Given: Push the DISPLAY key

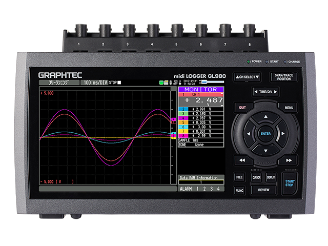Looking at the screenshot, I should coord(271,177).
